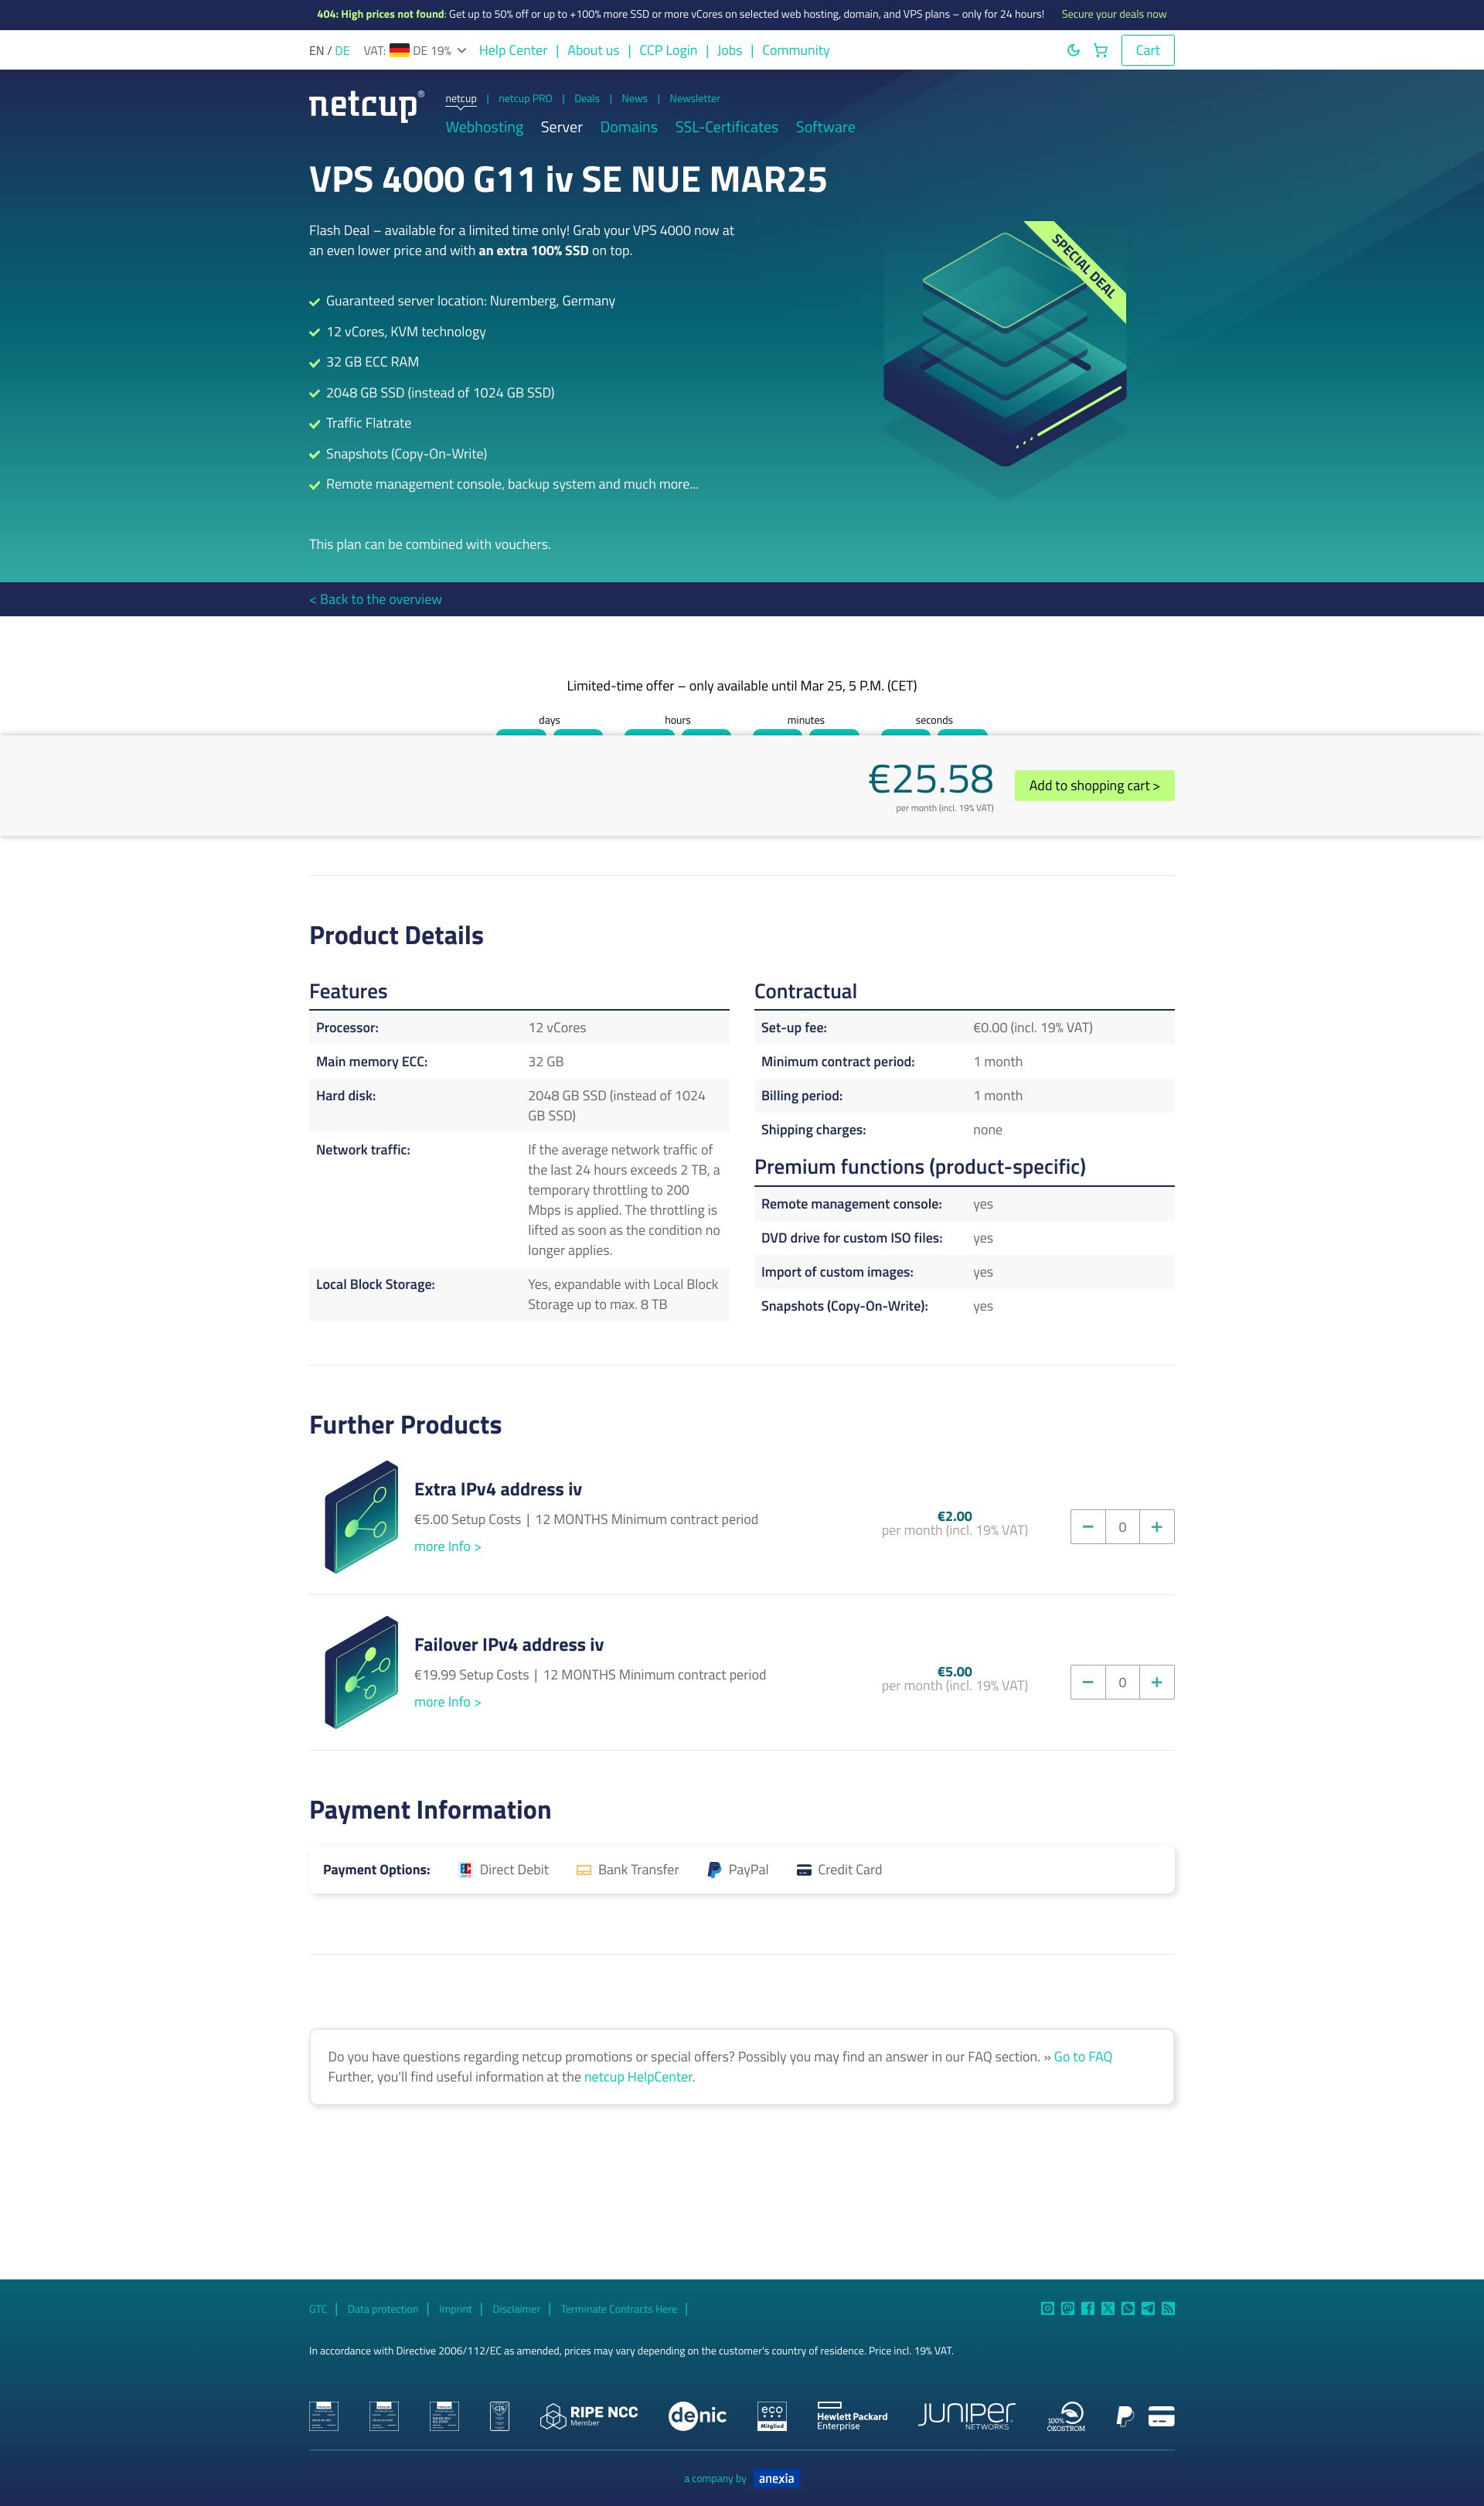
Task: Open Telegram channel icon in footer
Action: point(1148,2308)
